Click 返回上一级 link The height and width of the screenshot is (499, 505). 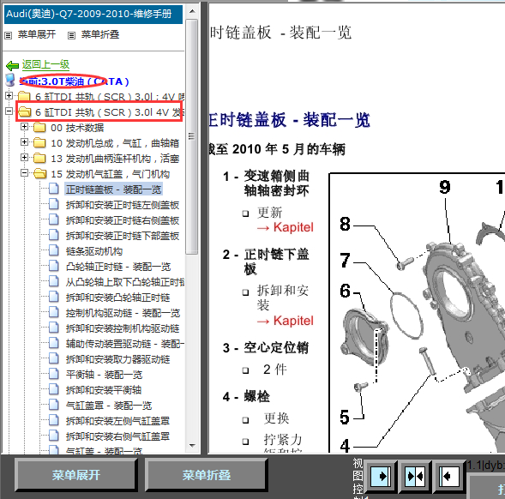click(45, 65)
